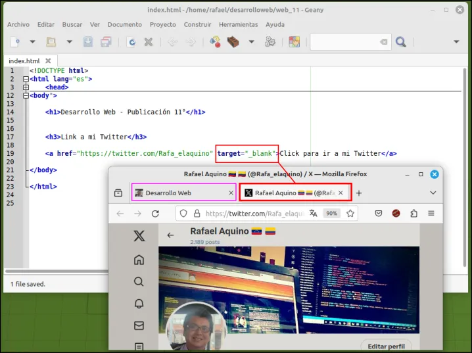Click the Compile icon in Geany toolbar
The image size is (472, 353).
coord(215,42)
